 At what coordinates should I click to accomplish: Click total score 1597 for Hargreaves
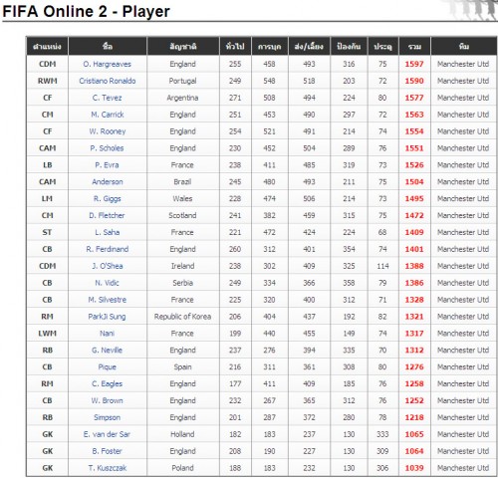tap(414, 64)
